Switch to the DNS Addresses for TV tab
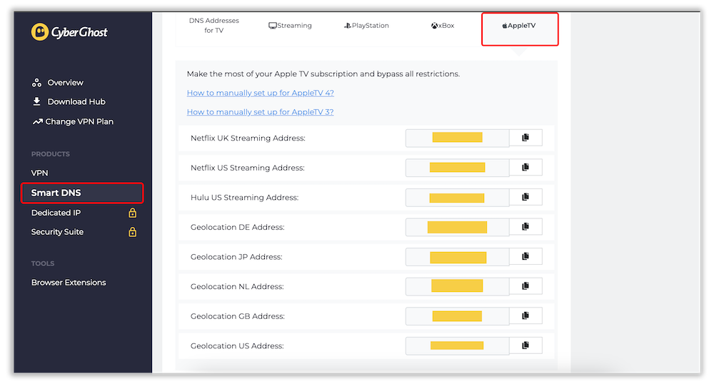Viewport: 714px width, 384px height. pos(214,26)
